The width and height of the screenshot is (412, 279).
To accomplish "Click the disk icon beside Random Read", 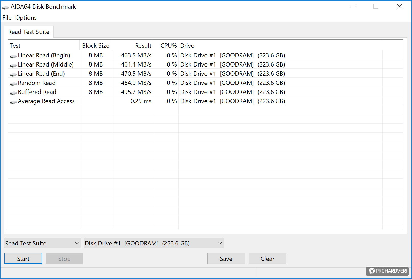I will click(13, 84).
